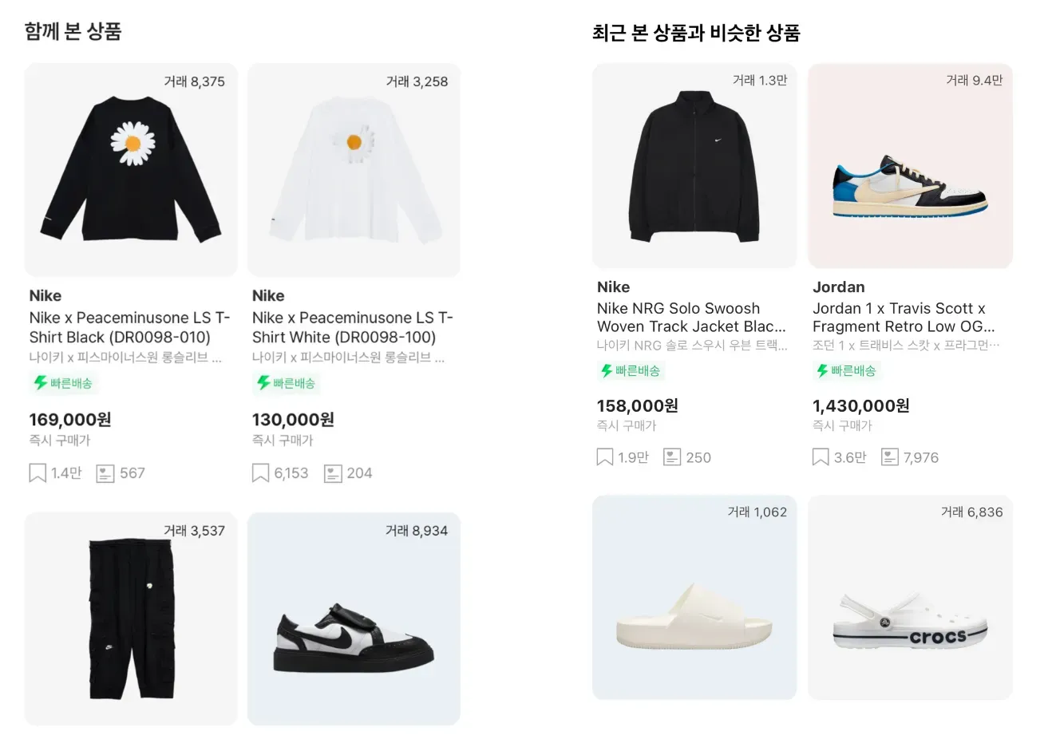This screenshot has height=747, width=1052.
Task: Click Nike x Peaceminusone LS T-Shirt Black title
Action: coord(129,327)
